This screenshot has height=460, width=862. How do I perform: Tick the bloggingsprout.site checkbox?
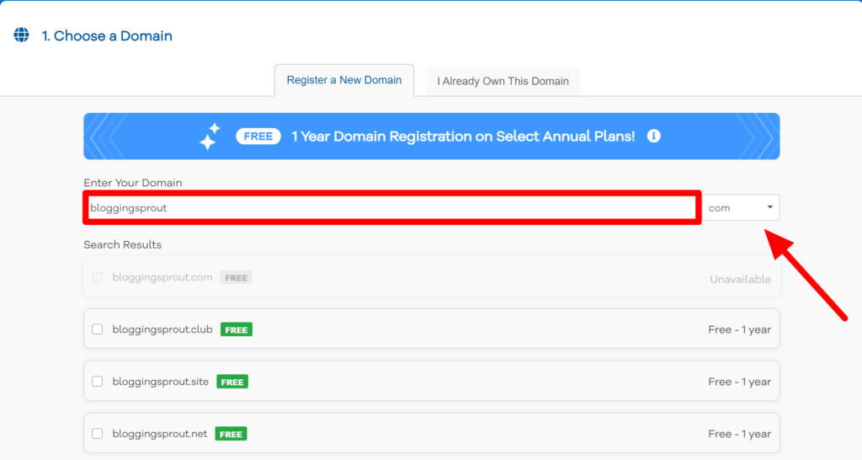(x=98, y=382)
